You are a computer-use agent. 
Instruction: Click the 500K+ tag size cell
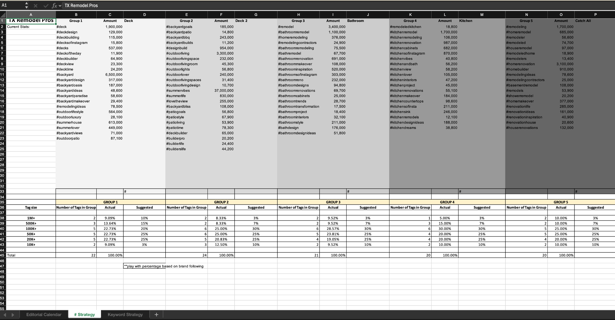31,224
